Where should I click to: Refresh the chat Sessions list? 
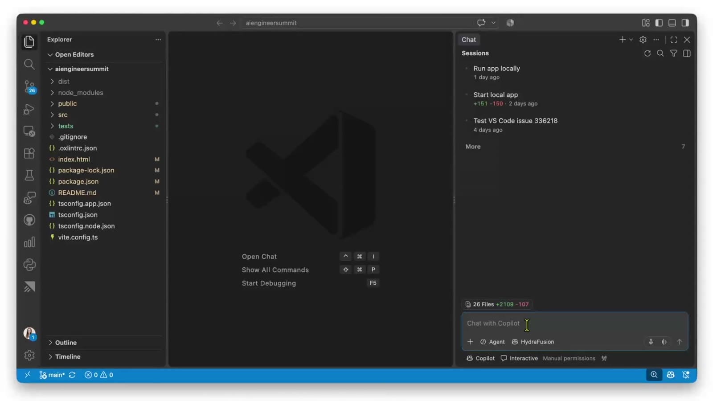[x=647, y=53]
